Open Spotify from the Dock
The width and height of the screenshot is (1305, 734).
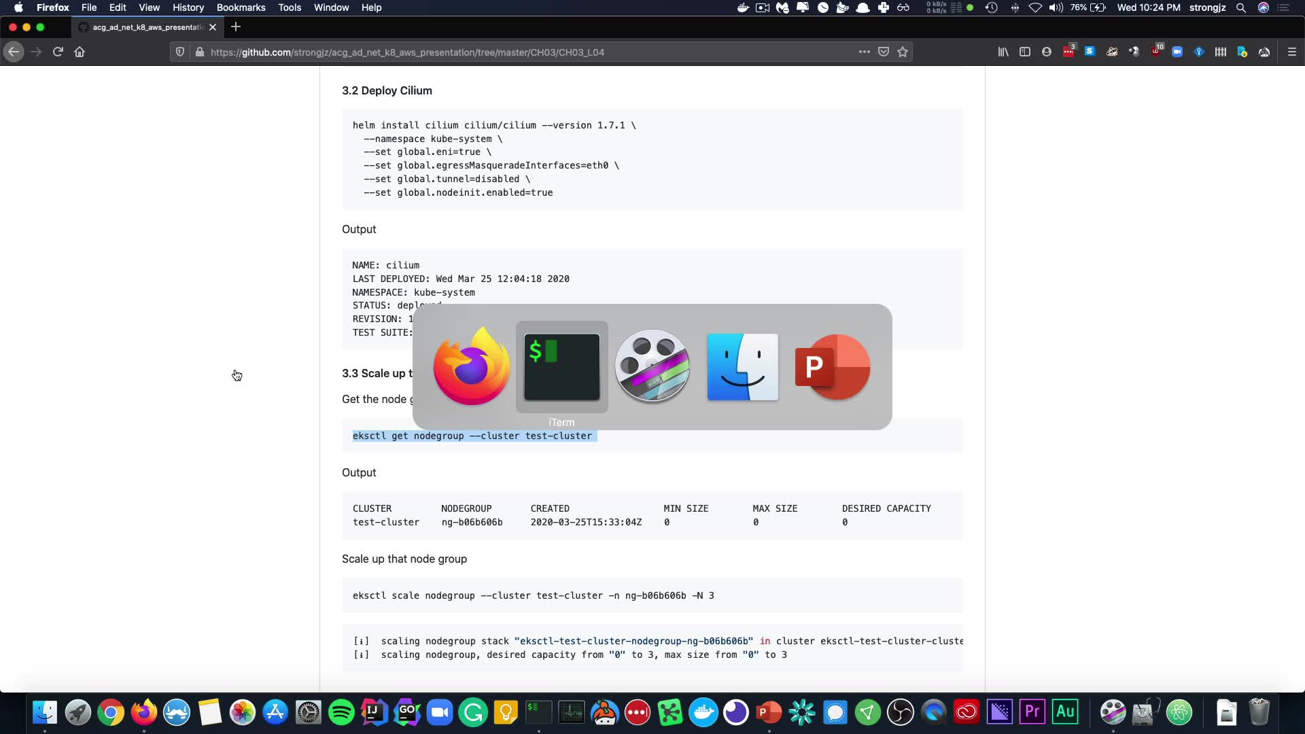point(341,712)
